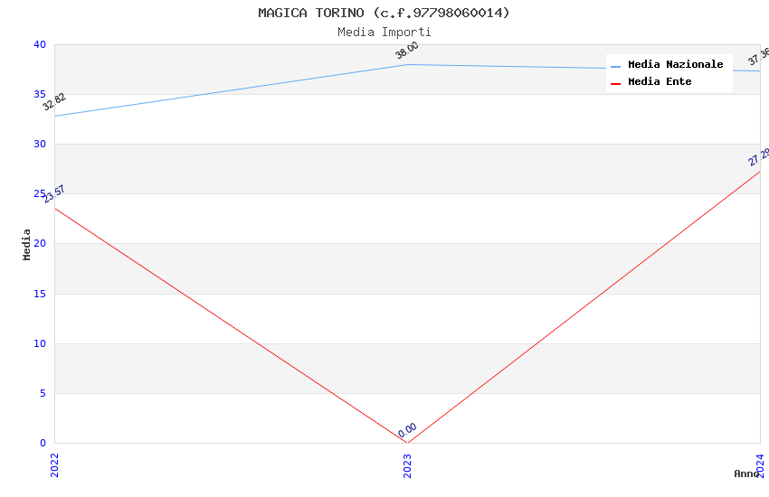The height and width of the screenshot is (497, 769).
Task: Select the 2024 x-axis label
Action: [x=761, y=464]
